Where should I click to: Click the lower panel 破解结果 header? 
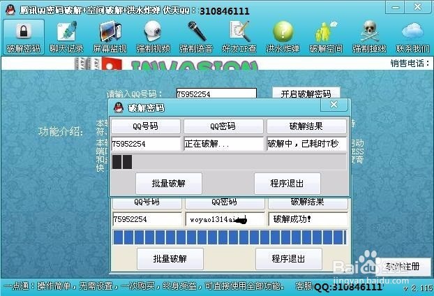[308, 202]
